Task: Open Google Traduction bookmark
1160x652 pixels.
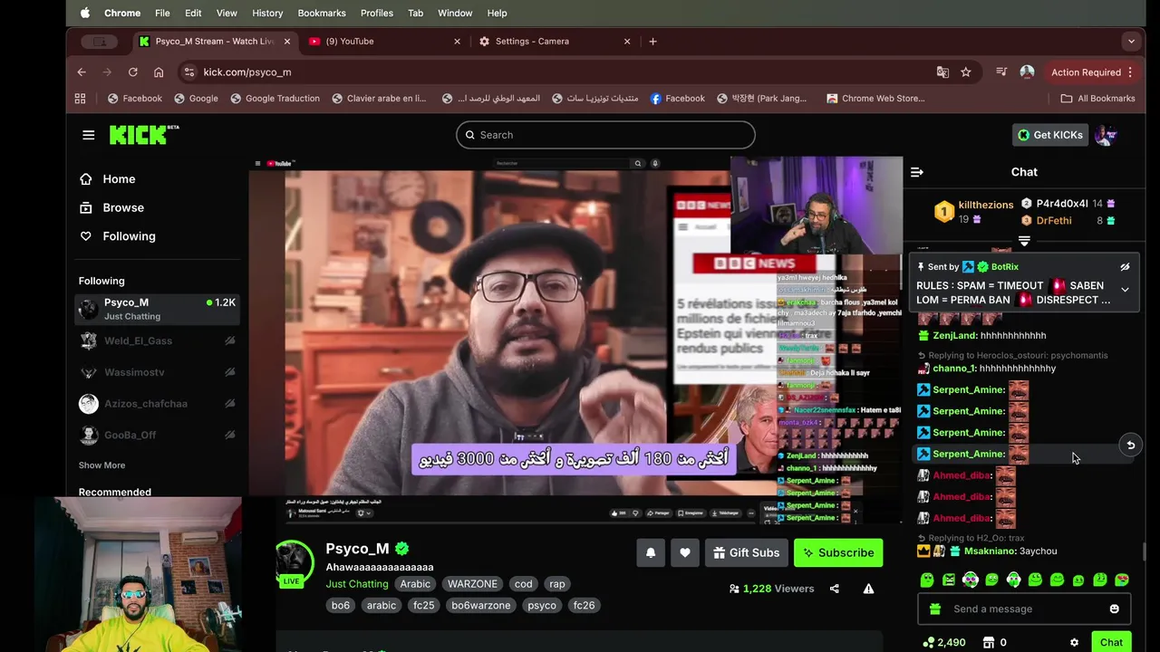Action: pos(274,99)
